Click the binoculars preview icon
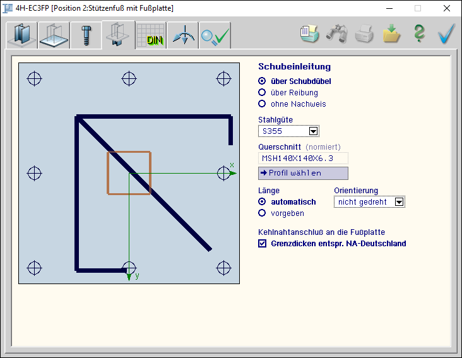Screen dimensions: 462x358 click(x=336, y=34)
